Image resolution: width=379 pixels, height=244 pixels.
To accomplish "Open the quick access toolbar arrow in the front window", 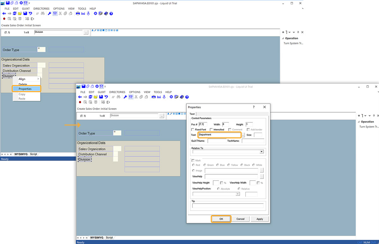I will pos(105,86).
